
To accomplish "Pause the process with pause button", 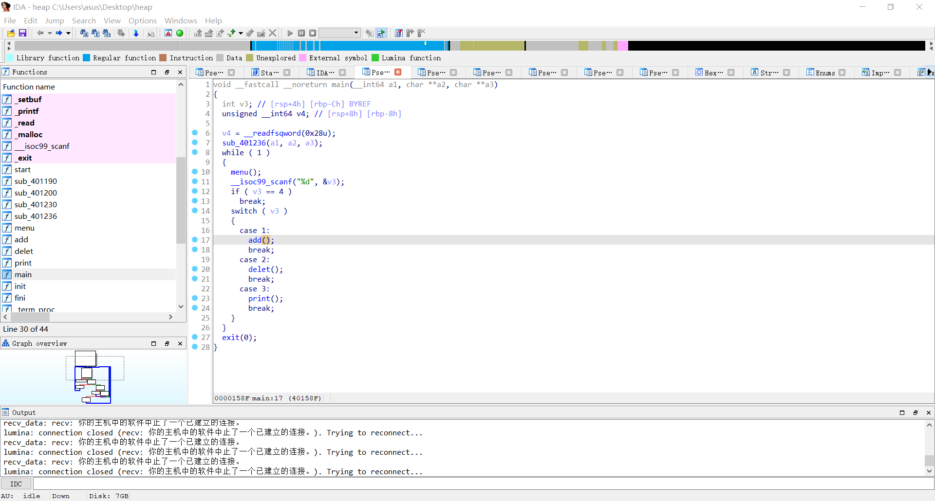I will click(x=301, y=33).
